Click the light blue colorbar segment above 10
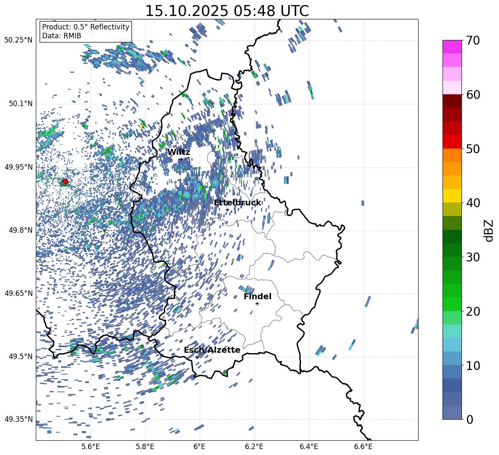The image size is (499, 455). point(452,358)
